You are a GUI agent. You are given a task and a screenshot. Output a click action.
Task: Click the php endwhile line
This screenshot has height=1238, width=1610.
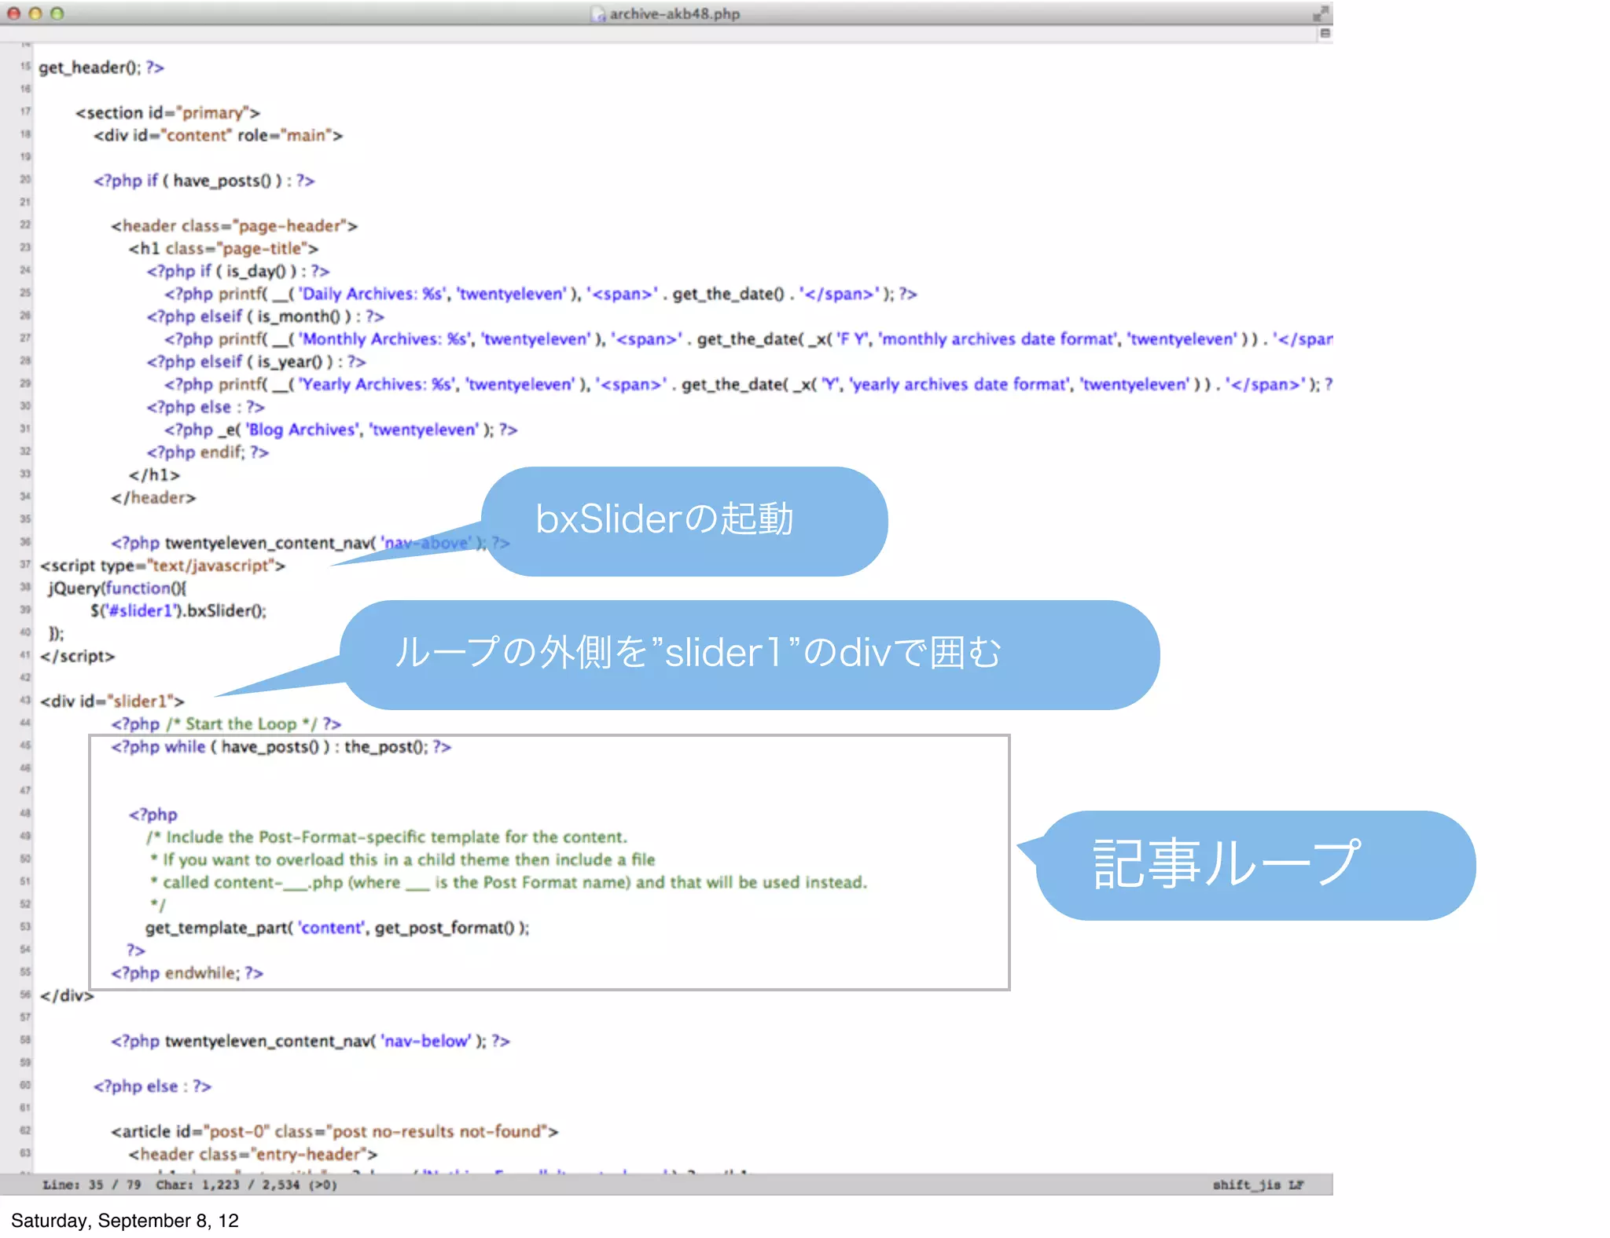pos(186,973)
